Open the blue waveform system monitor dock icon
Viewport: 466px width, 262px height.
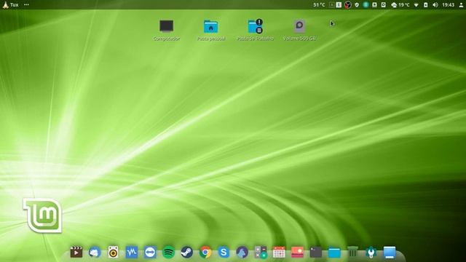pyautogui.click(x=131, y=253)
